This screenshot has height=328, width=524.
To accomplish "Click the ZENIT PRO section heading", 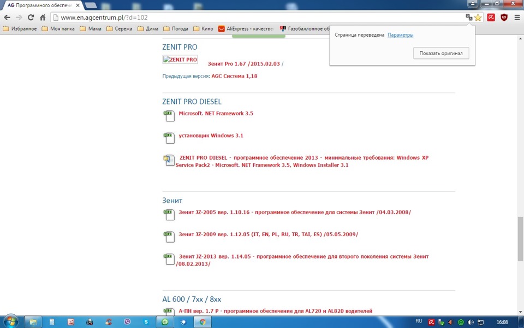I will tap(180, 47).
